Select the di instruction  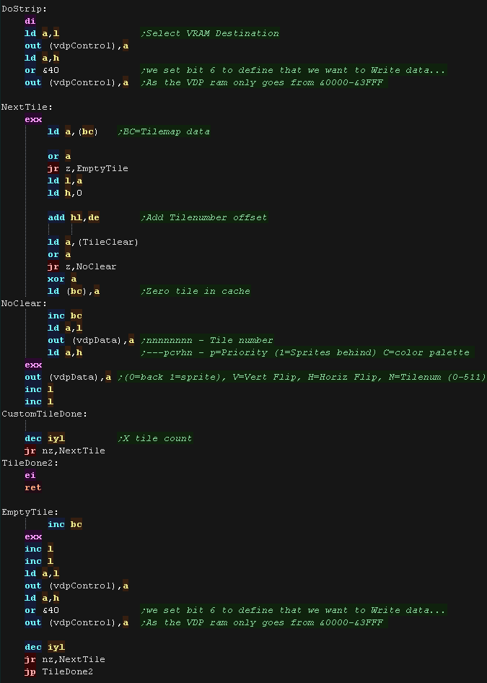click(x=30, y=21)
